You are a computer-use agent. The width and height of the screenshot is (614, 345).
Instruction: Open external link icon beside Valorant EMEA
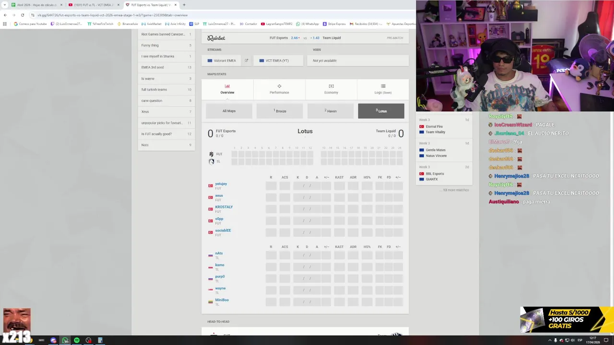coord(247,60)
